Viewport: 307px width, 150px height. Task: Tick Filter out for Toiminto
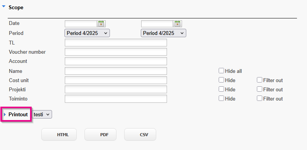260,98
